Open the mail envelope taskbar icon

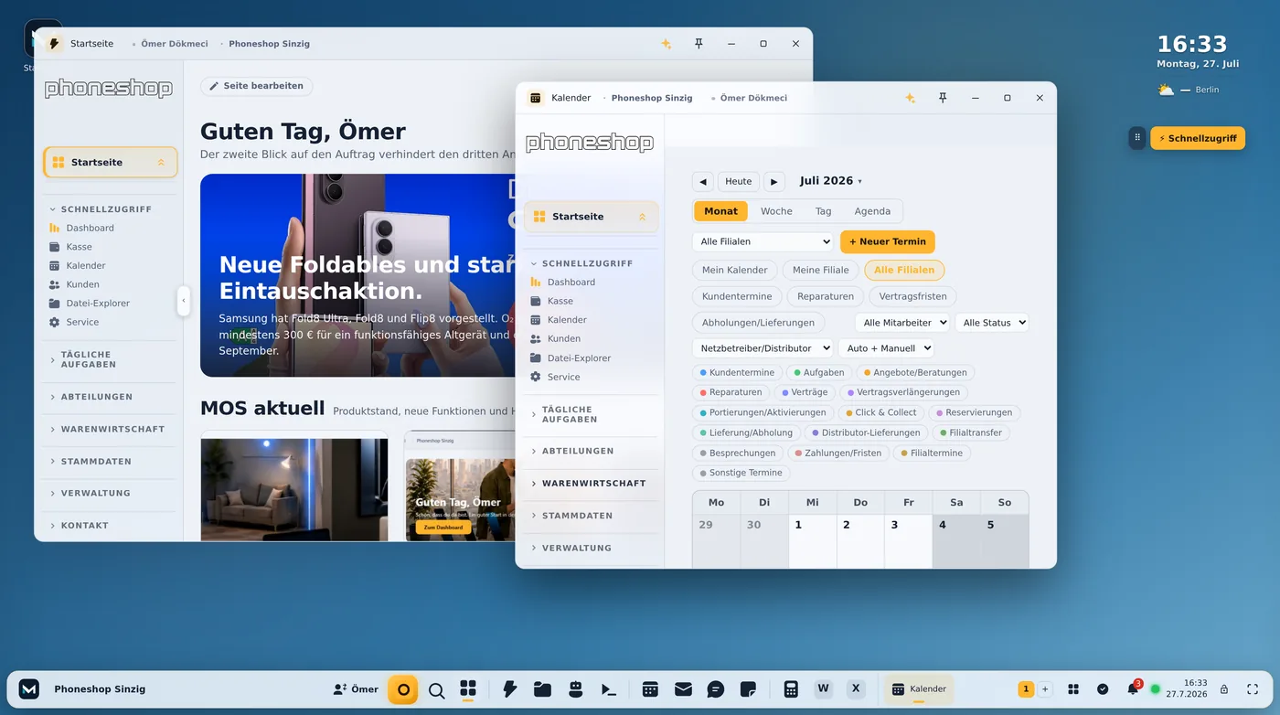683,689
